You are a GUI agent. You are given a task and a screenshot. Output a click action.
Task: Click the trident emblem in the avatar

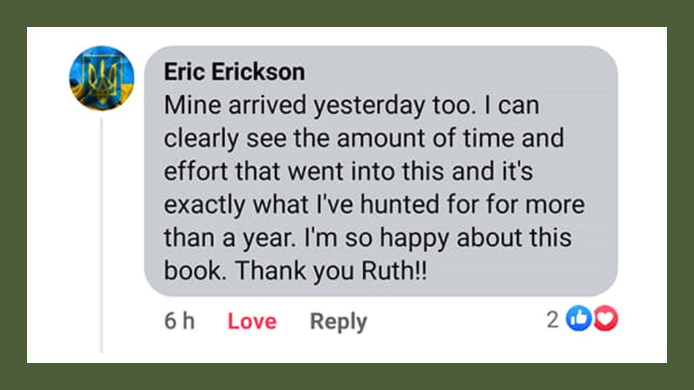coord(102,80)
